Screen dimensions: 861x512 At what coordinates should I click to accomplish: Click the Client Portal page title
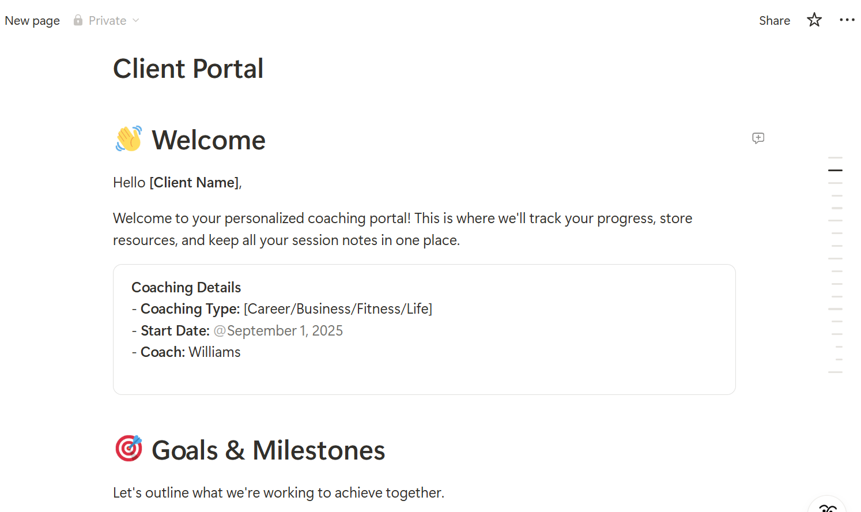[188, 68]
